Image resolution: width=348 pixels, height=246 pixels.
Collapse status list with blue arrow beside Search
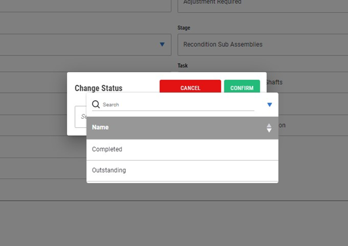pyautogui.click(x=270, y=105)
